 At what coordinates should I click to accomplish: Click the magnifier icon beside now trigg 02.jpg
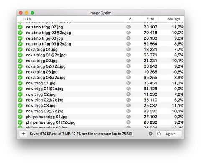pos(129,94)
